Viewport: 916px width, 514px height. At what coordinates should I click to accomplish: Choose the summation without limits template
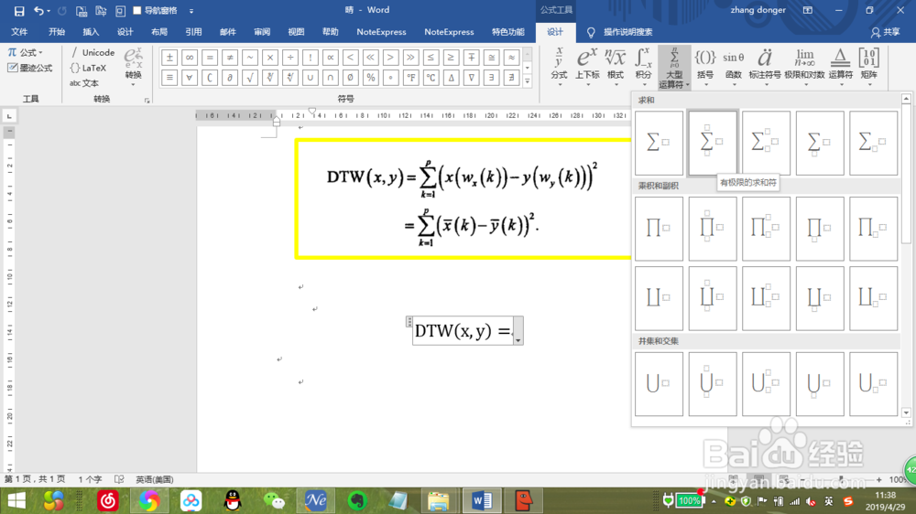point(659,143)
